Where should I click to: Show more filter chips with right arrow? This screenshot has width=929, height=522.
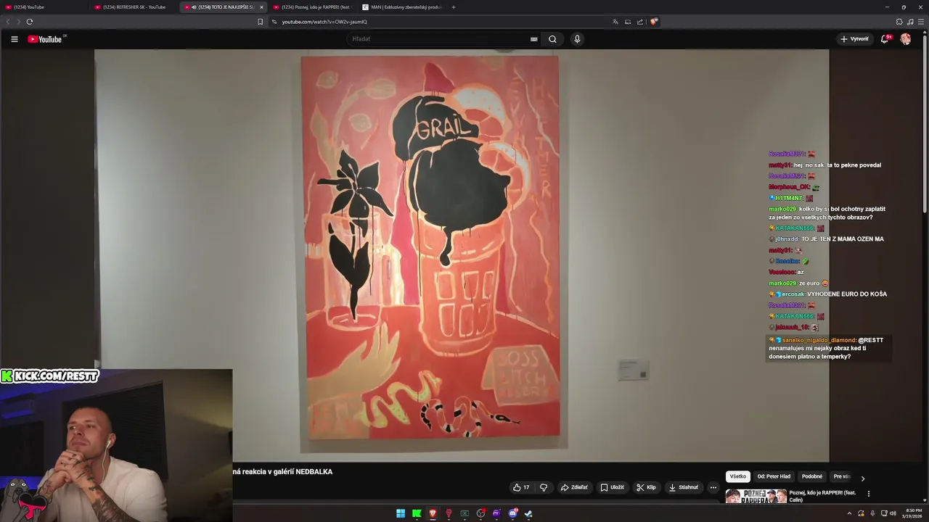click(x=862, y=478)
